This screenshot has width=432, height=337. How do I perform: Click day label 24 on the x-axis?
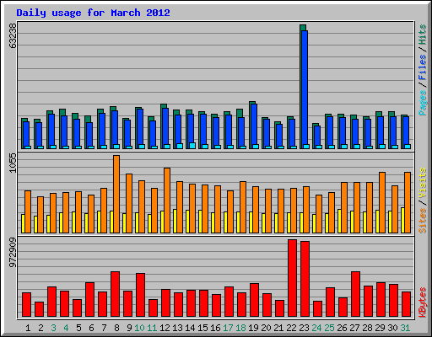[x=316, y=328]
